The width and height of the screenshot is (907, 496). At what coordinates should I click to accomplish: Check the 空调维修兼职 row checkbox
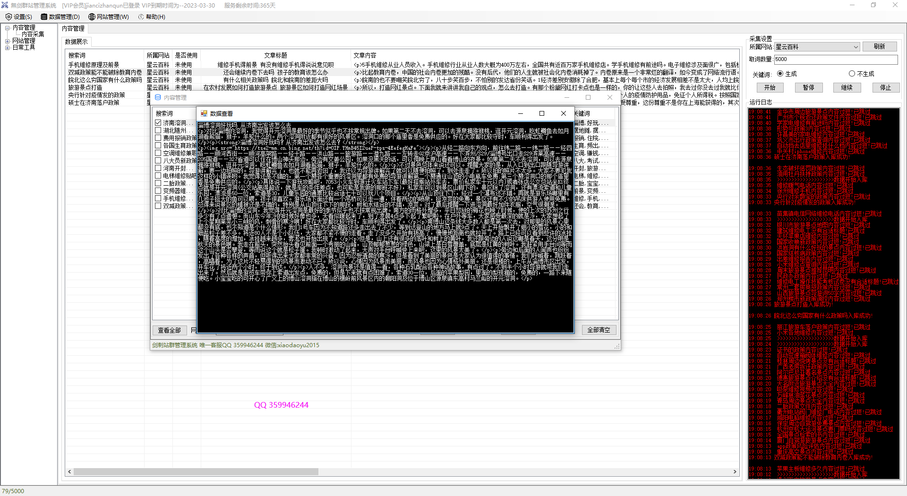158,153
